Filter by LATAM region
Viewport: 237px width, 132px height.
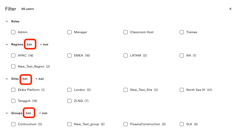[x=126, y=56]
